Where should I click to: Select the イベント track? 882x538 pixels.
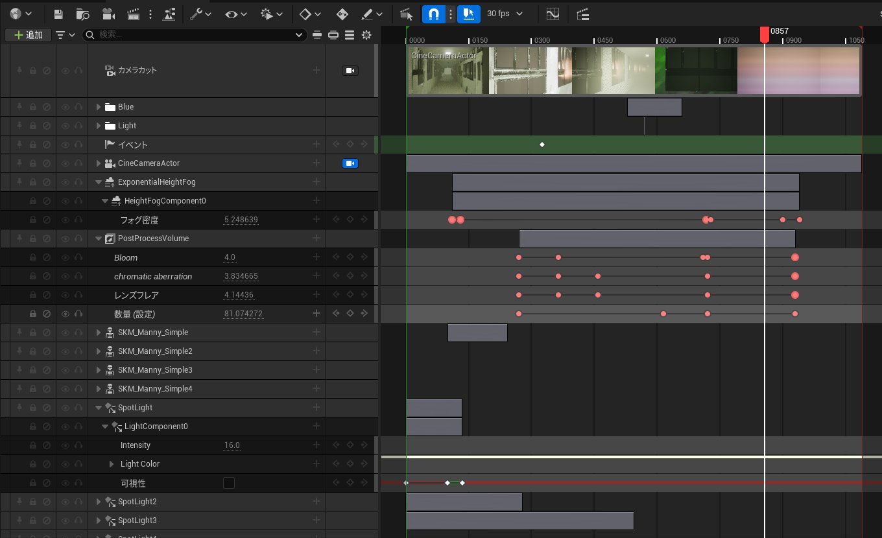[x=189, y=145]
